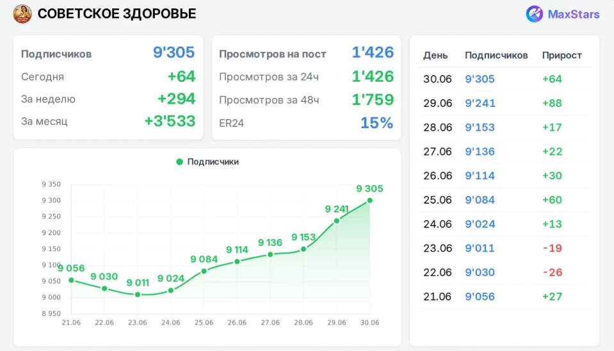The height and width of the screenshot is (351, 614).
Task: Click growth value +60 in table
Action: tap(552, 200)
